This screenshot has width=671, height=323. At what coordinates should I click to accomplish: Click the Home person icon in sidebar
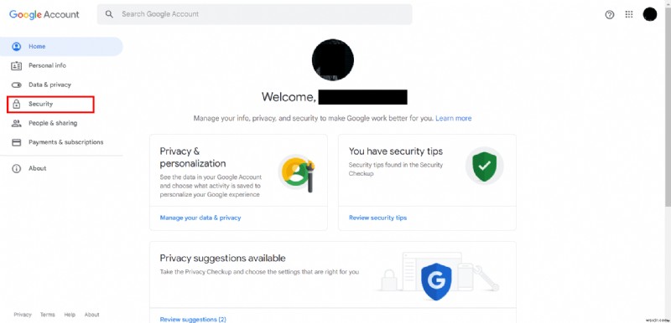coord(16,47)
